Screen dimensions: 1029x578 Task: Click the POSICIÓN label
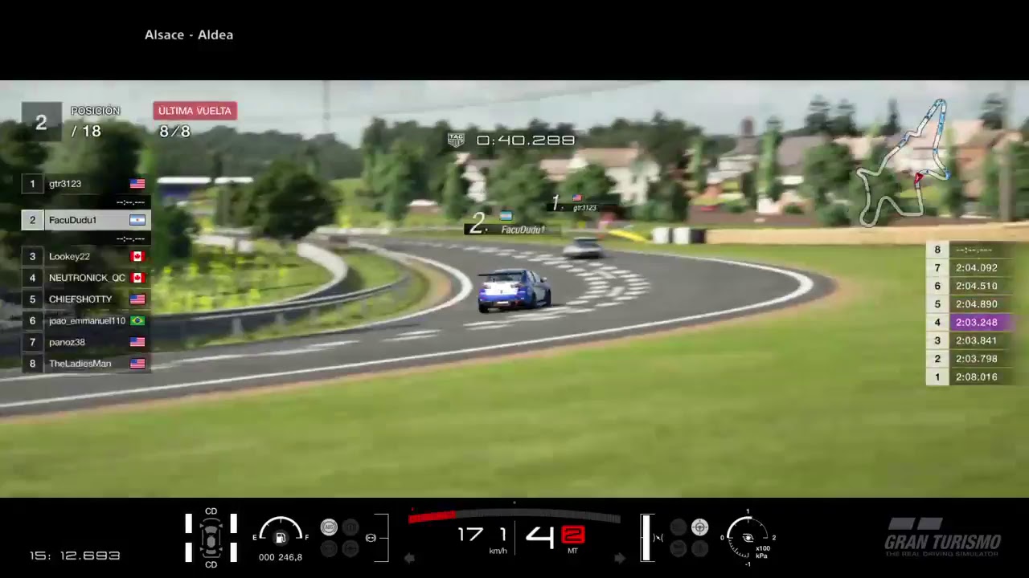tap(95, 111)
